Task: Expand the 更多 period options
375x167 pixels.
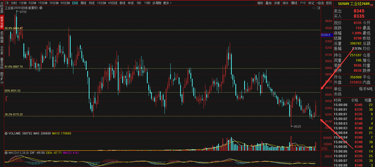Action: (167, 3)
